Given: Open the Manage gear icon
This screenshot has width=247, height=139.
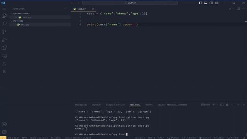Looking at the screenshot, I should pos(4,132).
